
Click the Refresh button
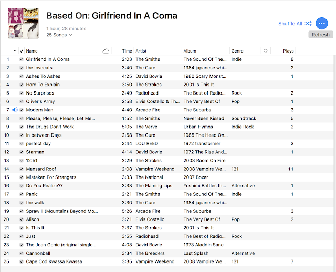321,35
